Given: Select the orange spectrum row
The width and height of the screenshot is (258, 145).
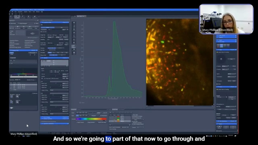Looking at the screenshot, I should pos(120,121).
